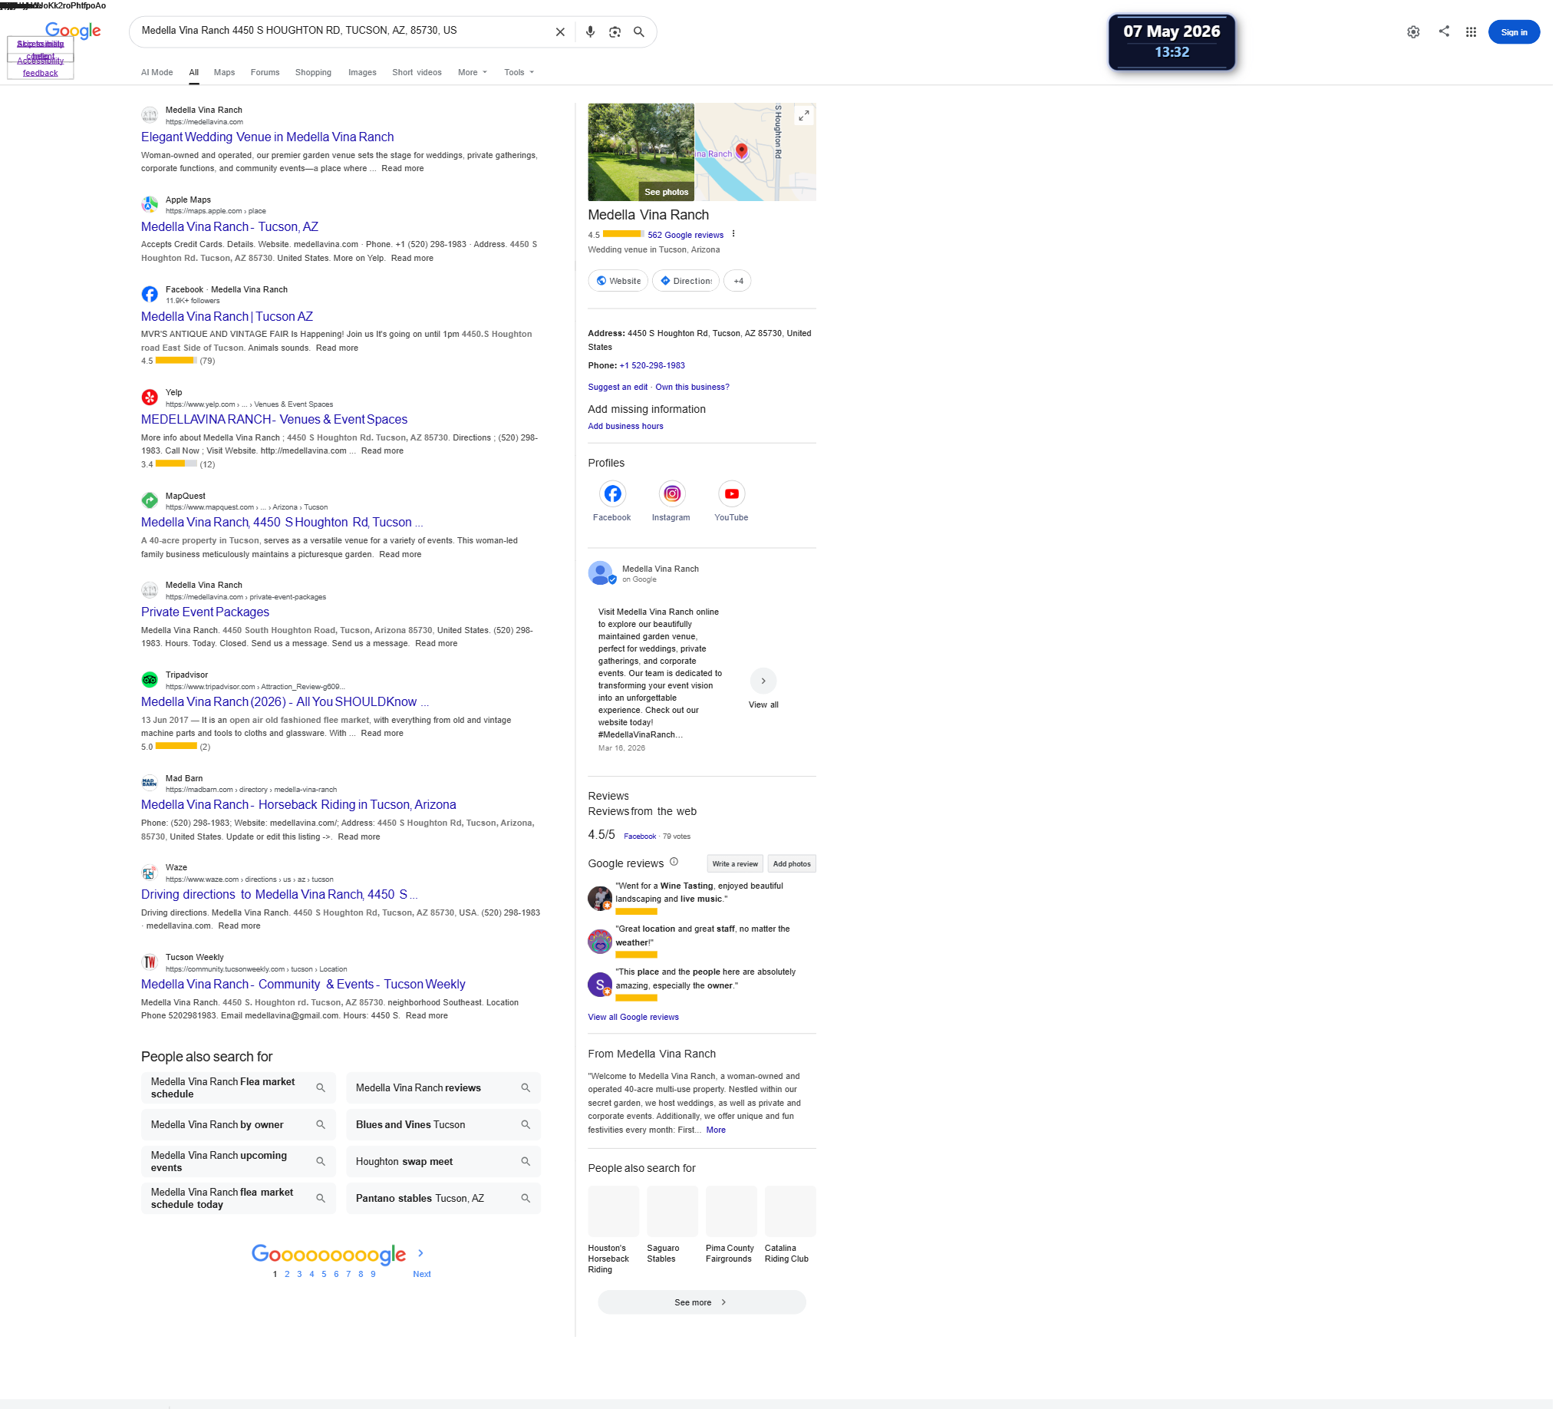Viewport: 1562px width, 1409px height.
Task: Click Add photos button
Action: pyautogui.click(x=791, y=864)
